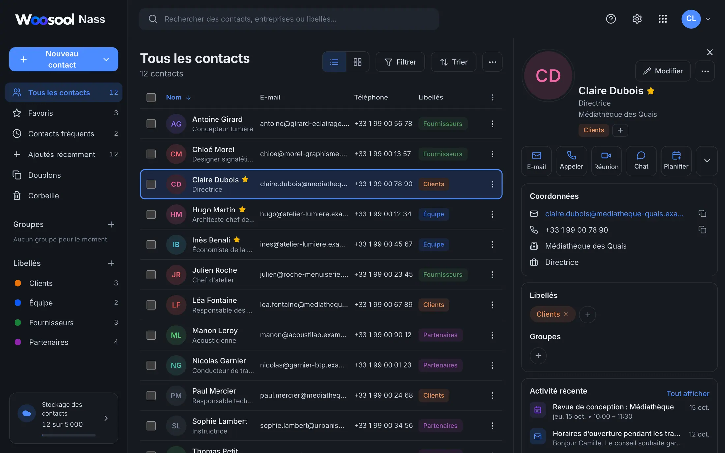This screenshot has height=453, width=725.
Task: Focus the Rechercher des contacts search field
Action: tap(289, 19)
